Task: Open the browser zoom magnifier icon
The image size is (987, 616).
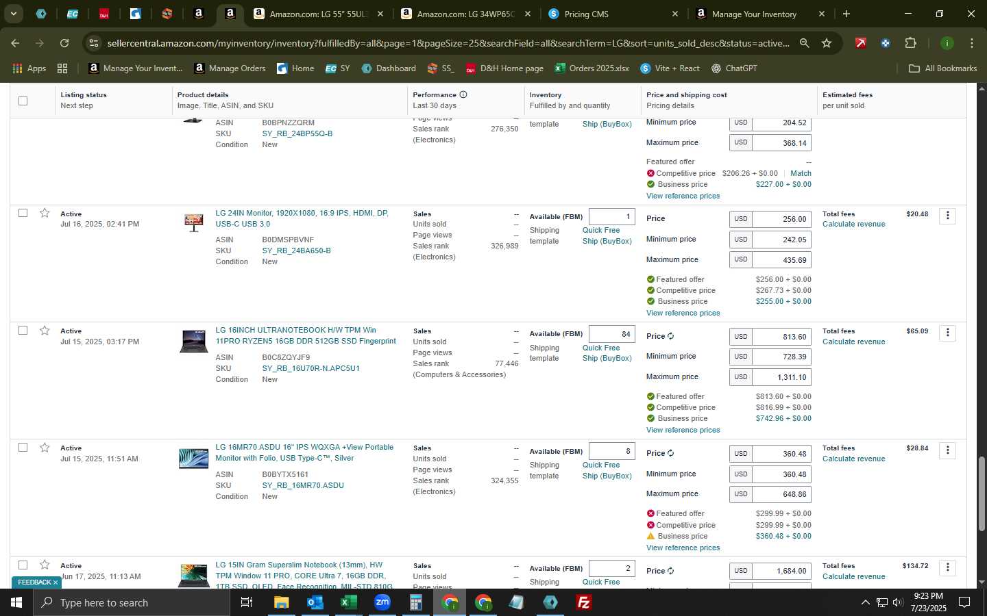Action: 804,43
